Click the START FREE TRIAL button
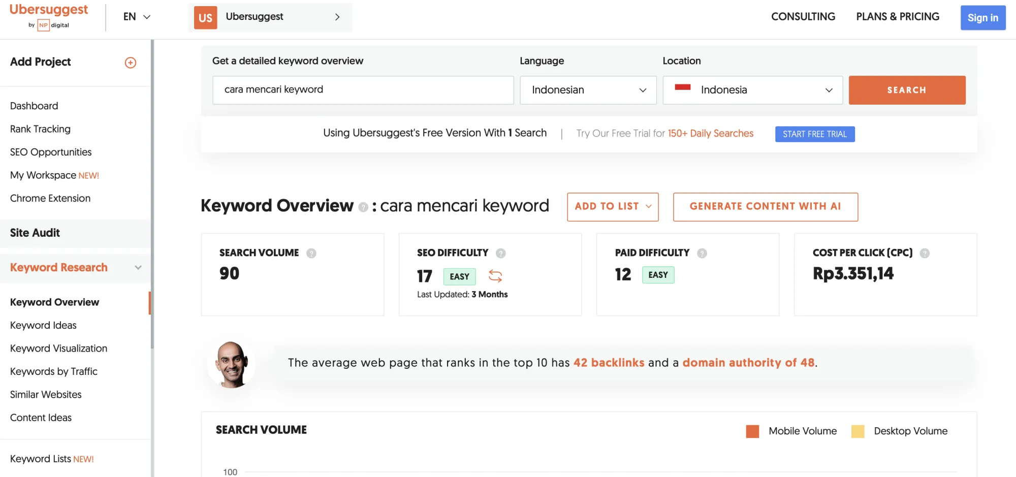Image resolution: width=1016 pixels, height=477 pixels. click(x=814, y=134)
